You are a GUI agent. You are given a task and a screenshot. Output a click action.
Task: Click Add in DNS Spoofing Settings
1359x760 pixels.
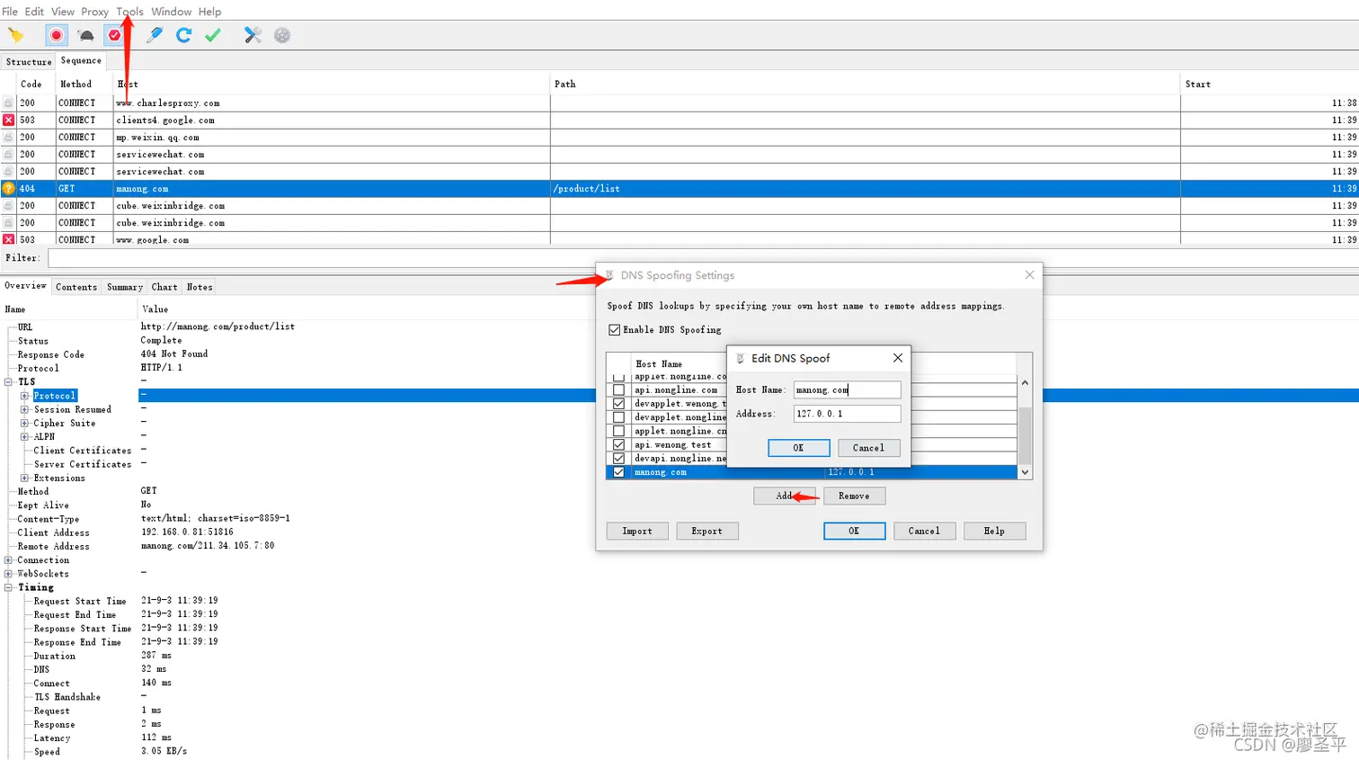785,496
